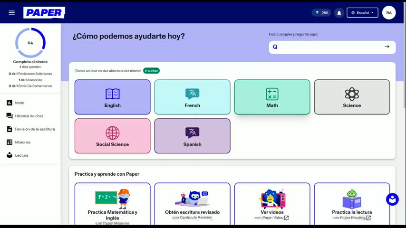Select the English subject card

(112, 97)
